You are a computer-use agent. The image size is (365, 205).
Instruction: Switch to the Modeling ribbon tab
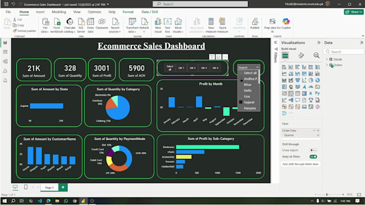pos(59,12)
